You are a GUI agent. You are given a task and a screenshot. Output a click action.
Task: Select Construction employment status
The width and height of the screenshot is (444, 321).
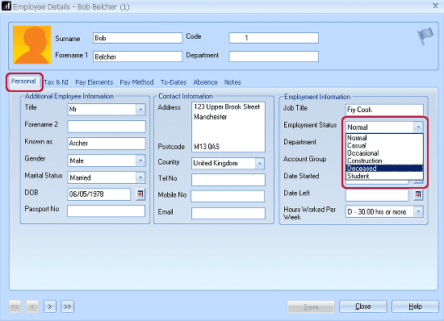coord(384,160)
